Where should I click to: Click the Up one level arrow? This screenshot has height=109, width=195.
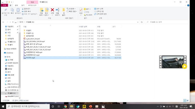click(13, 22)
